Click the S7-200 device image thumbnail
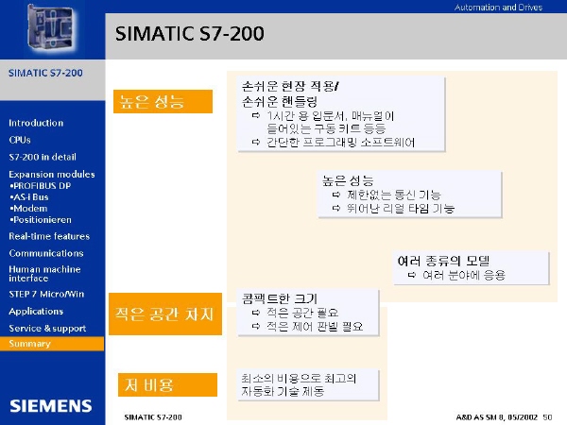This screenshot has width=567, height=425. (50, 27)
